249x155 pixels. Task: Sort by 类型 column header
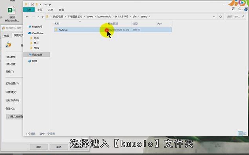135,24
